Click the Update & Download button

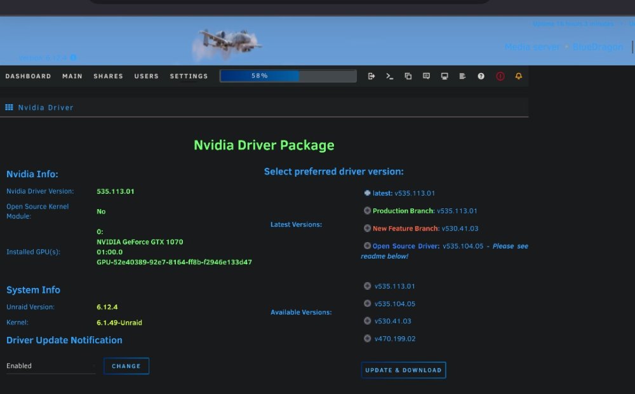point(403,370)
